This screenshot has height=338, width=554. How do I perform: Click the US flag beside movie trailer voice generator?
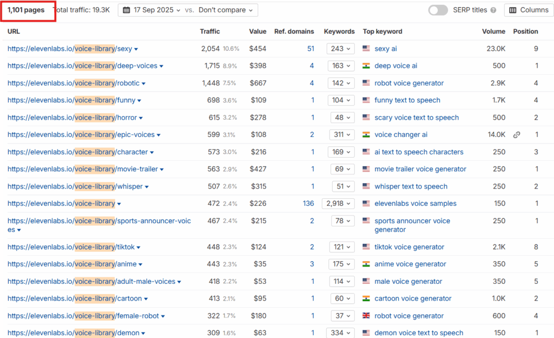tap(366, 169)
